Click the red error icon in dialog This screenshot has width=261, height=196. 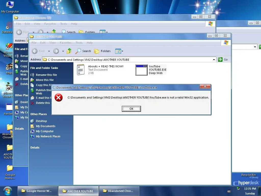click(59, 97)
